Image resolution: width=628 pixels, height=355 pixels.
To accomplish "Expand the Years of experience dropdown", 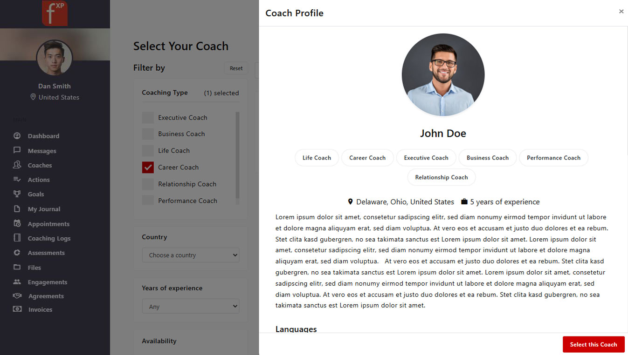I will 190,306.
